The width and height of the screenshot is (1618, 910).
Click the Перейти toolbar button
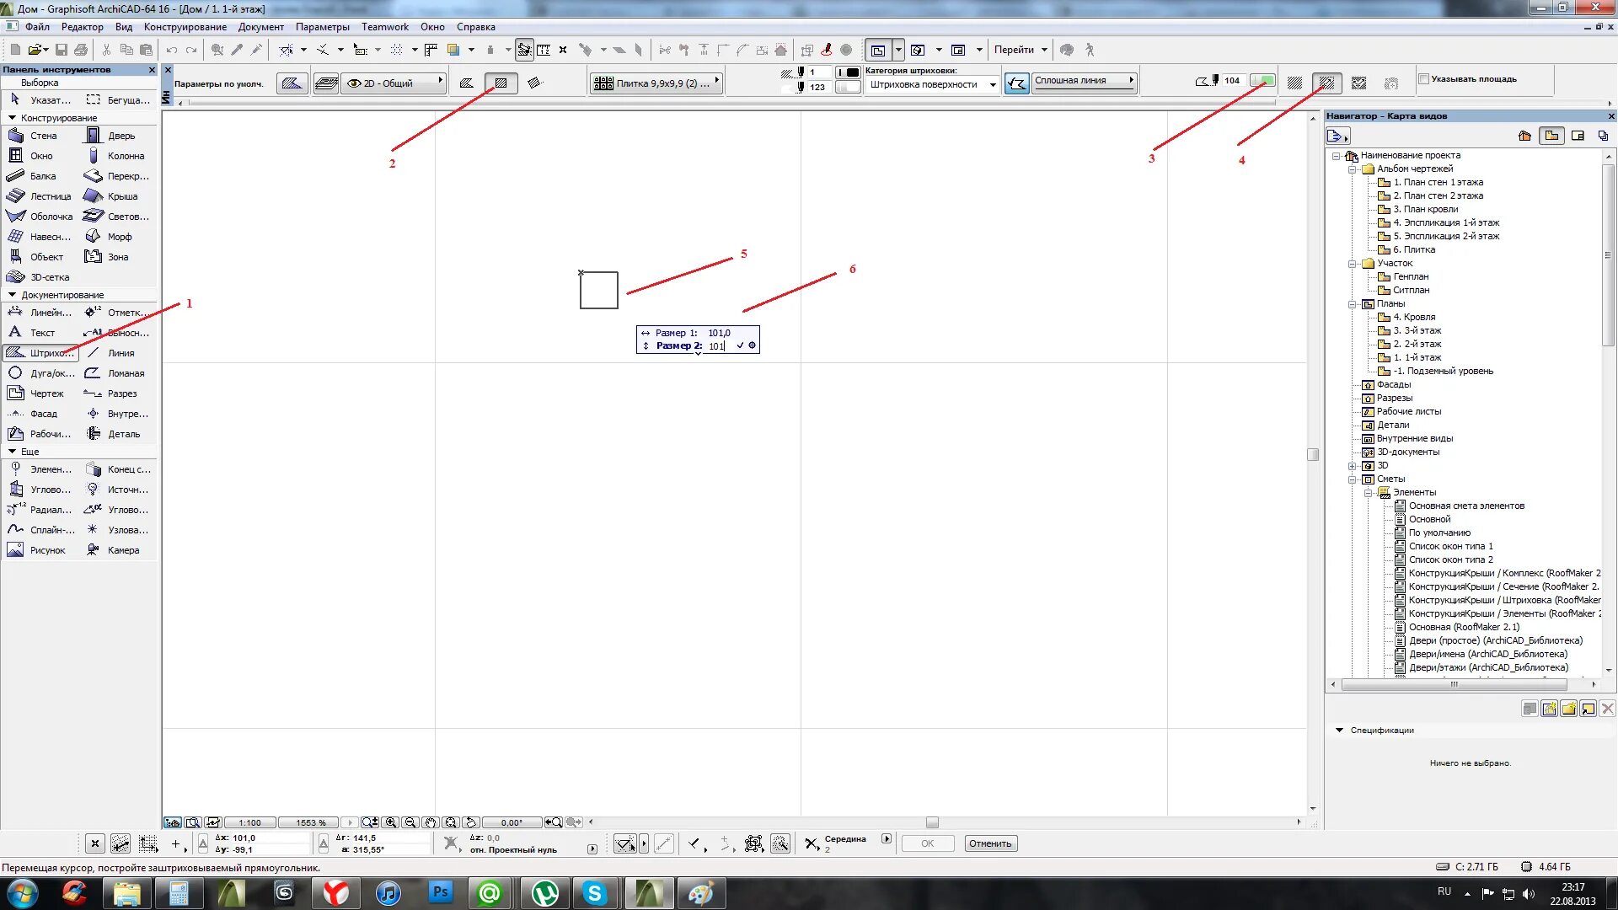coord(1014,50)
